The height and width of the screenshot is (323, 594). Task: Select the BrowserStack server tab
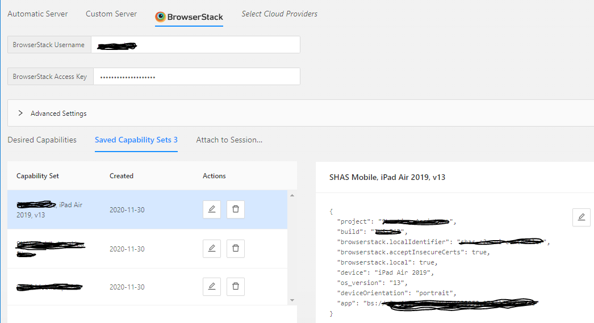[x=189, y=17]
